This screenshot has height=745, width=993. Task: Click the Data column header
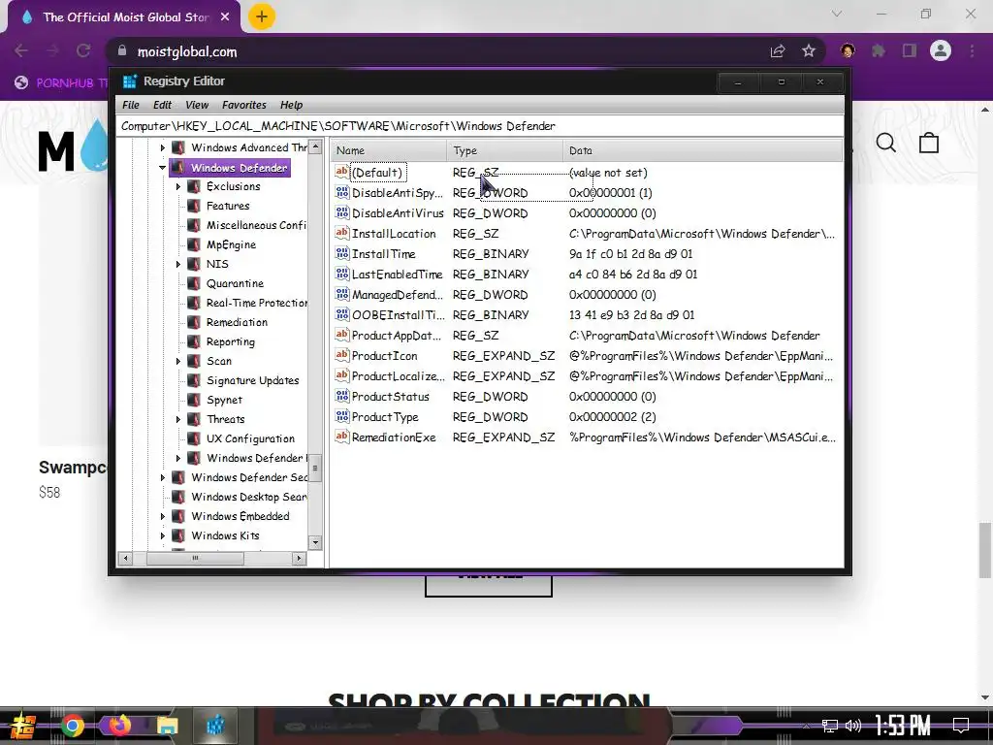point(702,150)
